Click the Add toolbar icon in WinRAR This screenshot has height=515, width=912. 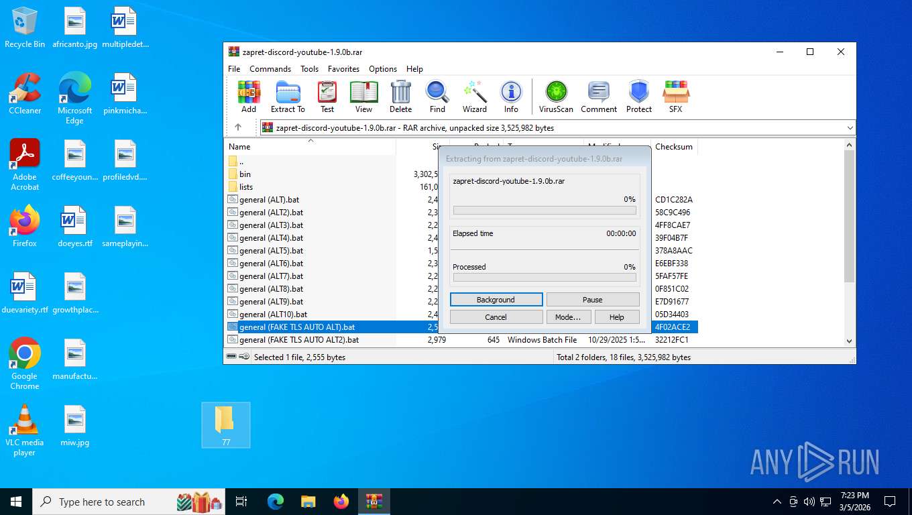click(249, 97)
